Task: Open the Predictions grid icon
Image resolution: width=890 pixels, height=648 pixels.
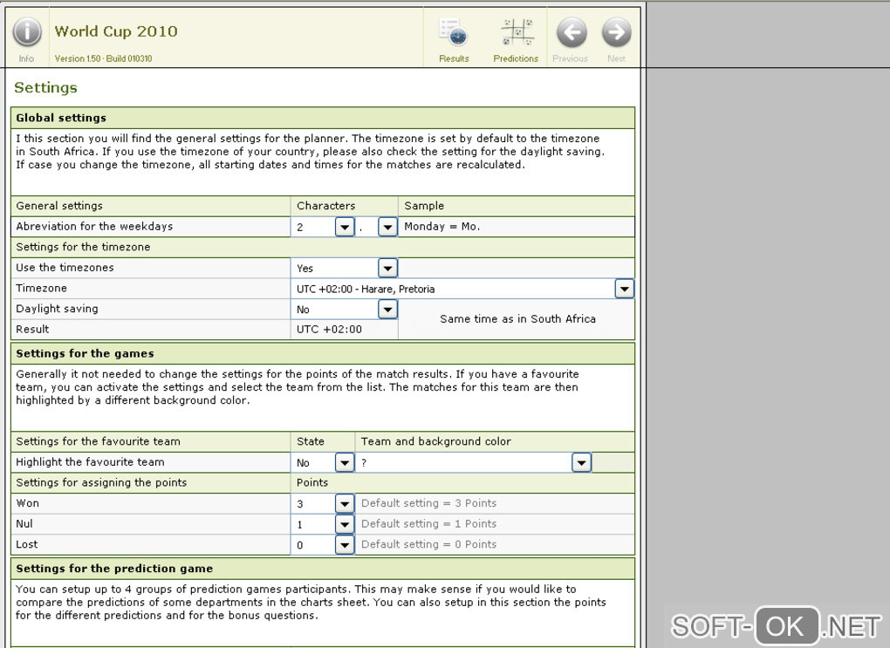Action: [517, 32]
